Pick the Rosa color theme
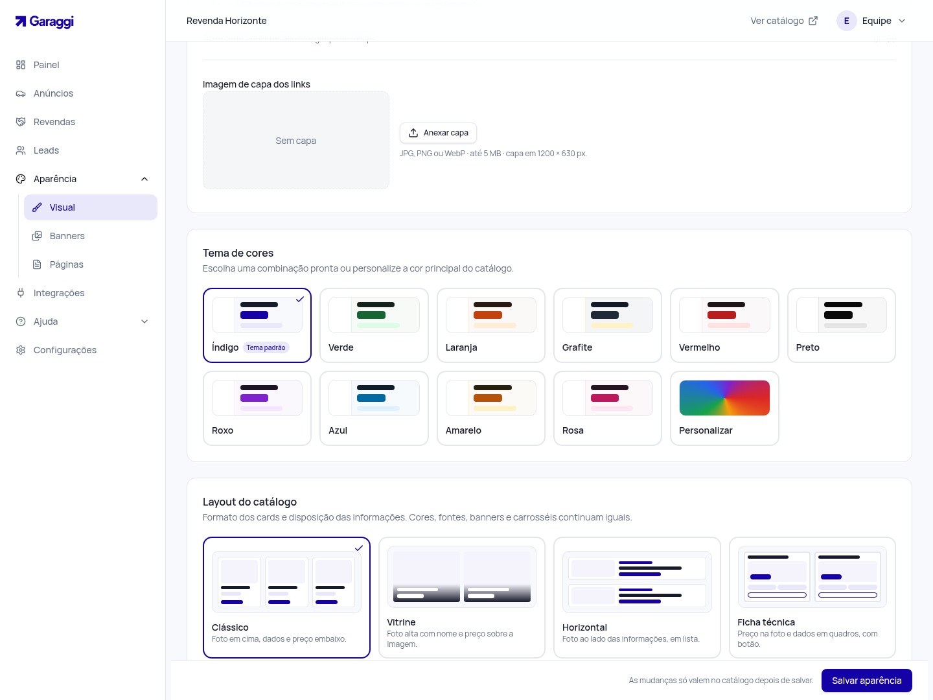The width and height of the screenshot is (933, 700). [x=608, y=408]
